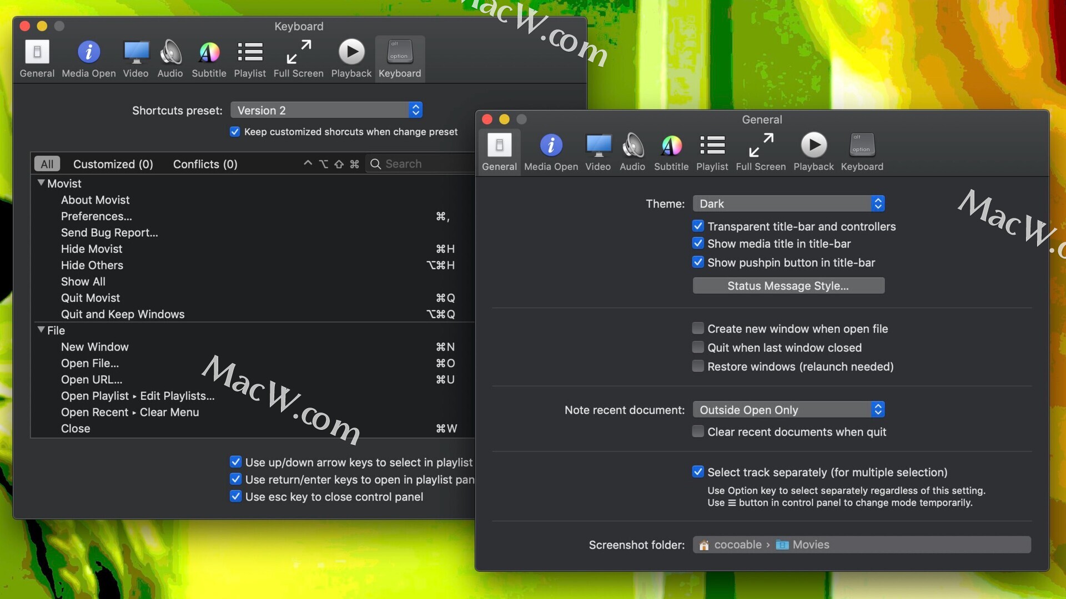Select Quit and Keep Windows row
Image resolution: width=1066 pixels, height=599 pixels.
tap(253, 314)
